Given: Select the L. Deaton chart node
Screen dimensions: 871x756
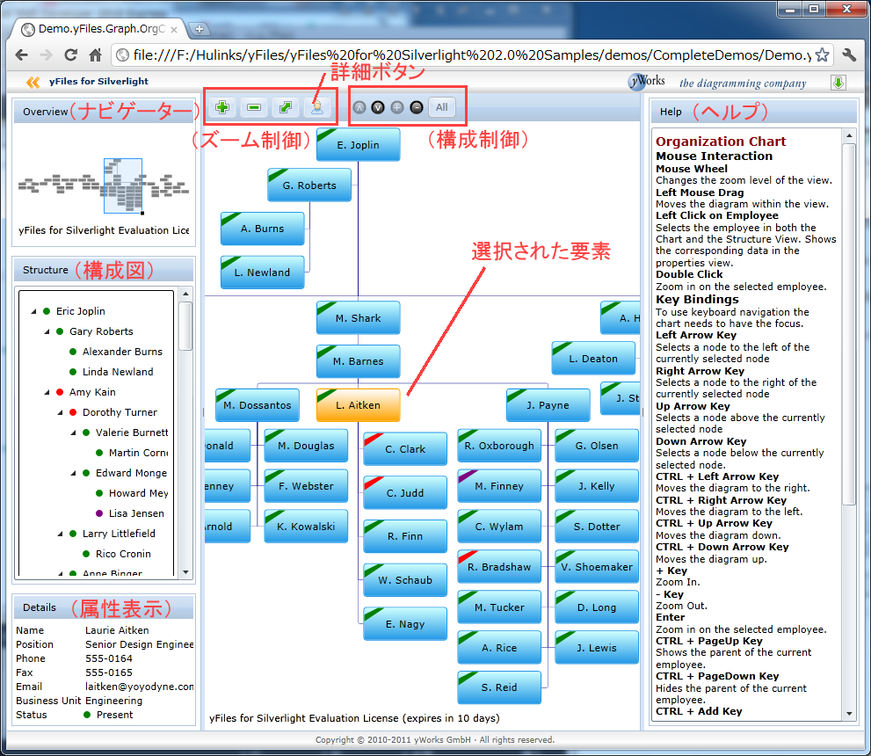Looking at the screenshot, I should point(593,359).
